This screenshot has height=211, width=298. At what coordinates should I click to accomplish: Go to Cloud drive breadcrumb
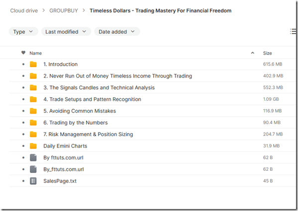[x=24, y=10]
